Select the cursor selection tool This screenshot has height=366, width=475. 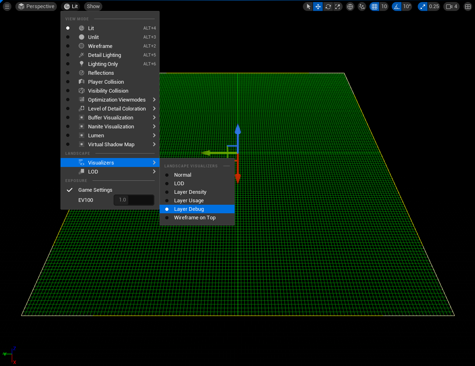[x=308, y=6]
